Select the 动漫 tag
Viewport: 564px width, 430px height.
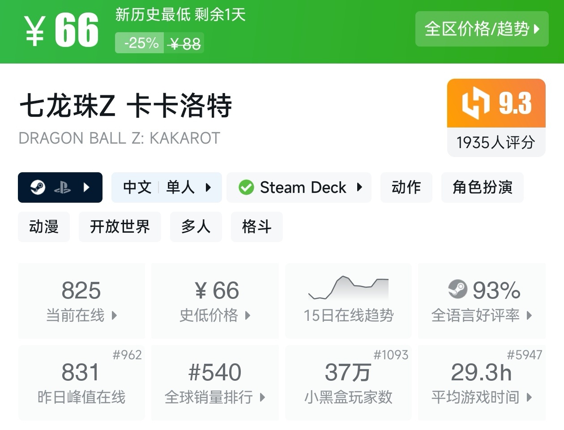44,227
